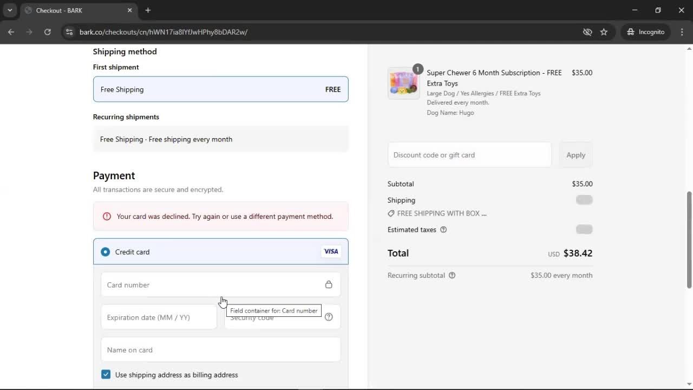Click the security code help icon
Viewport: 693px width, 390px height.
pyautogui.click(x=329, y=317)
